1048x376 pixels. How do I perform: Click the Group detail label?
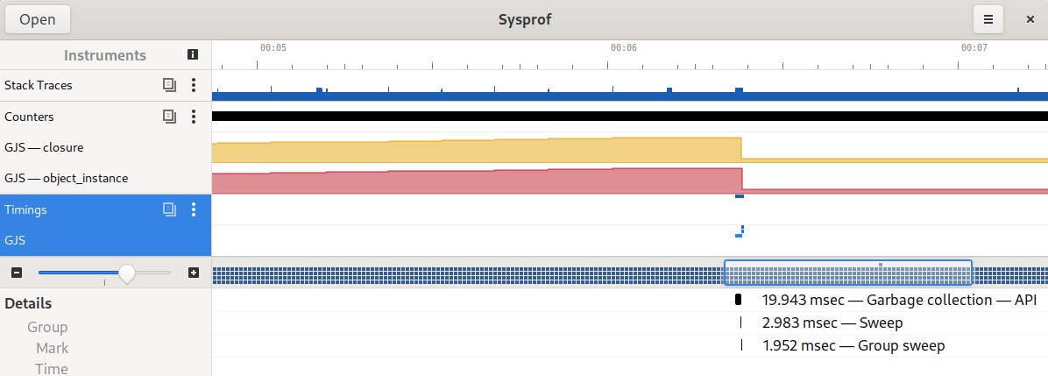[x=47, y=327]
